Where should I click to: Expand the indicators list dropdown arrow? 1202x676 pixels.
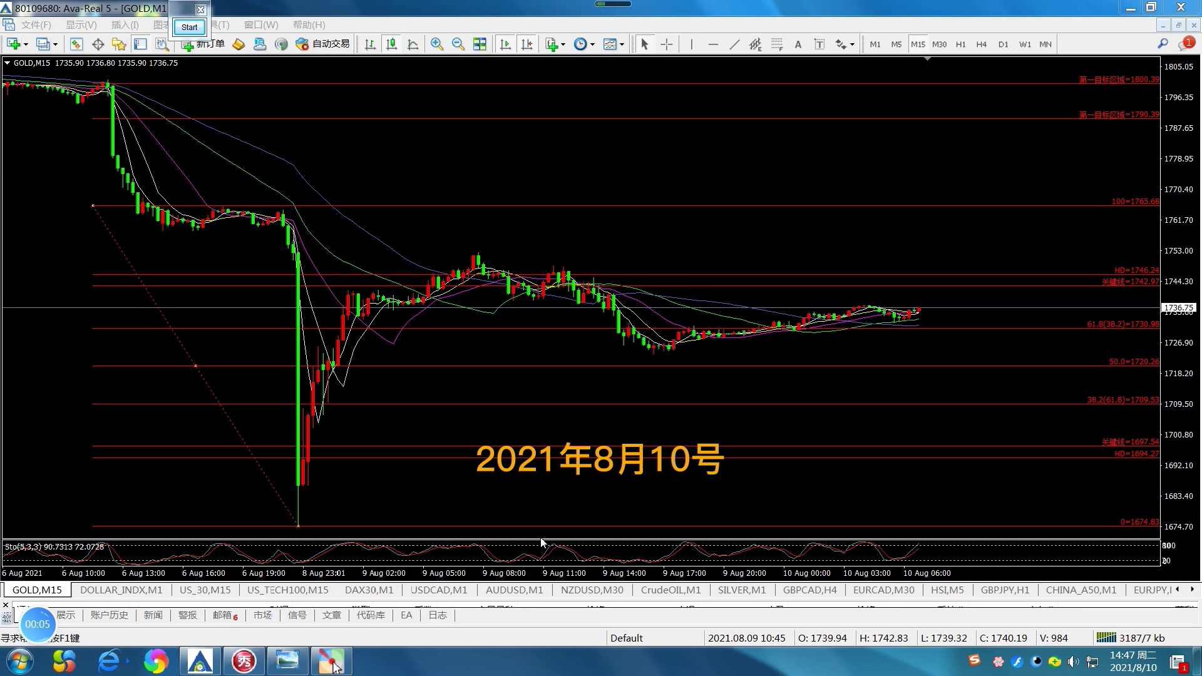pos(563,44)
